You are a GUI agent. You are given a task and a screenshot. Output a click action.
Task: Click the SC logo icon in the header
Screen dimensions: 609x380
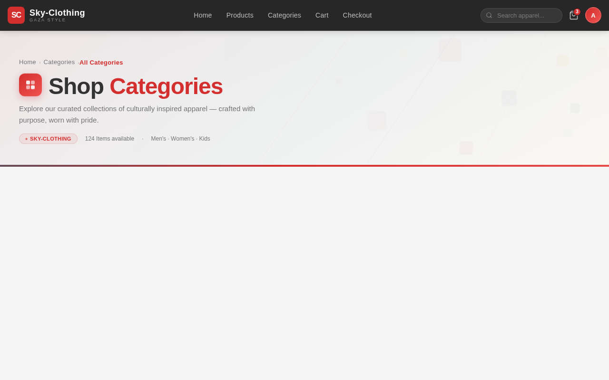pos(16,15)
